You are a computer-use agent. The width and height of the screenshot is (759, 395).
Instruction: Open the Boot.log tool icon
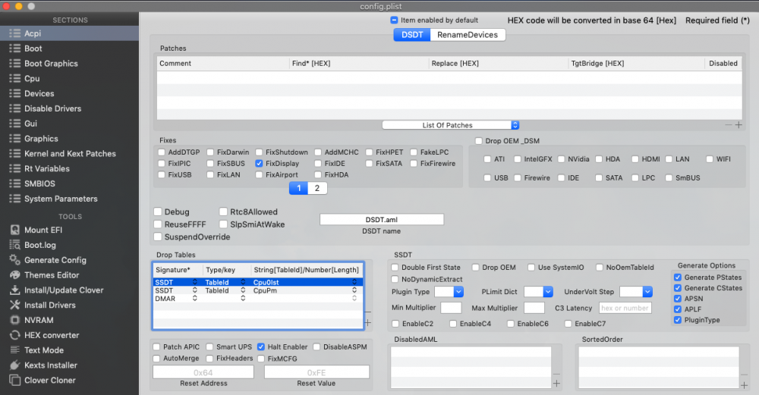click(15, 245)
